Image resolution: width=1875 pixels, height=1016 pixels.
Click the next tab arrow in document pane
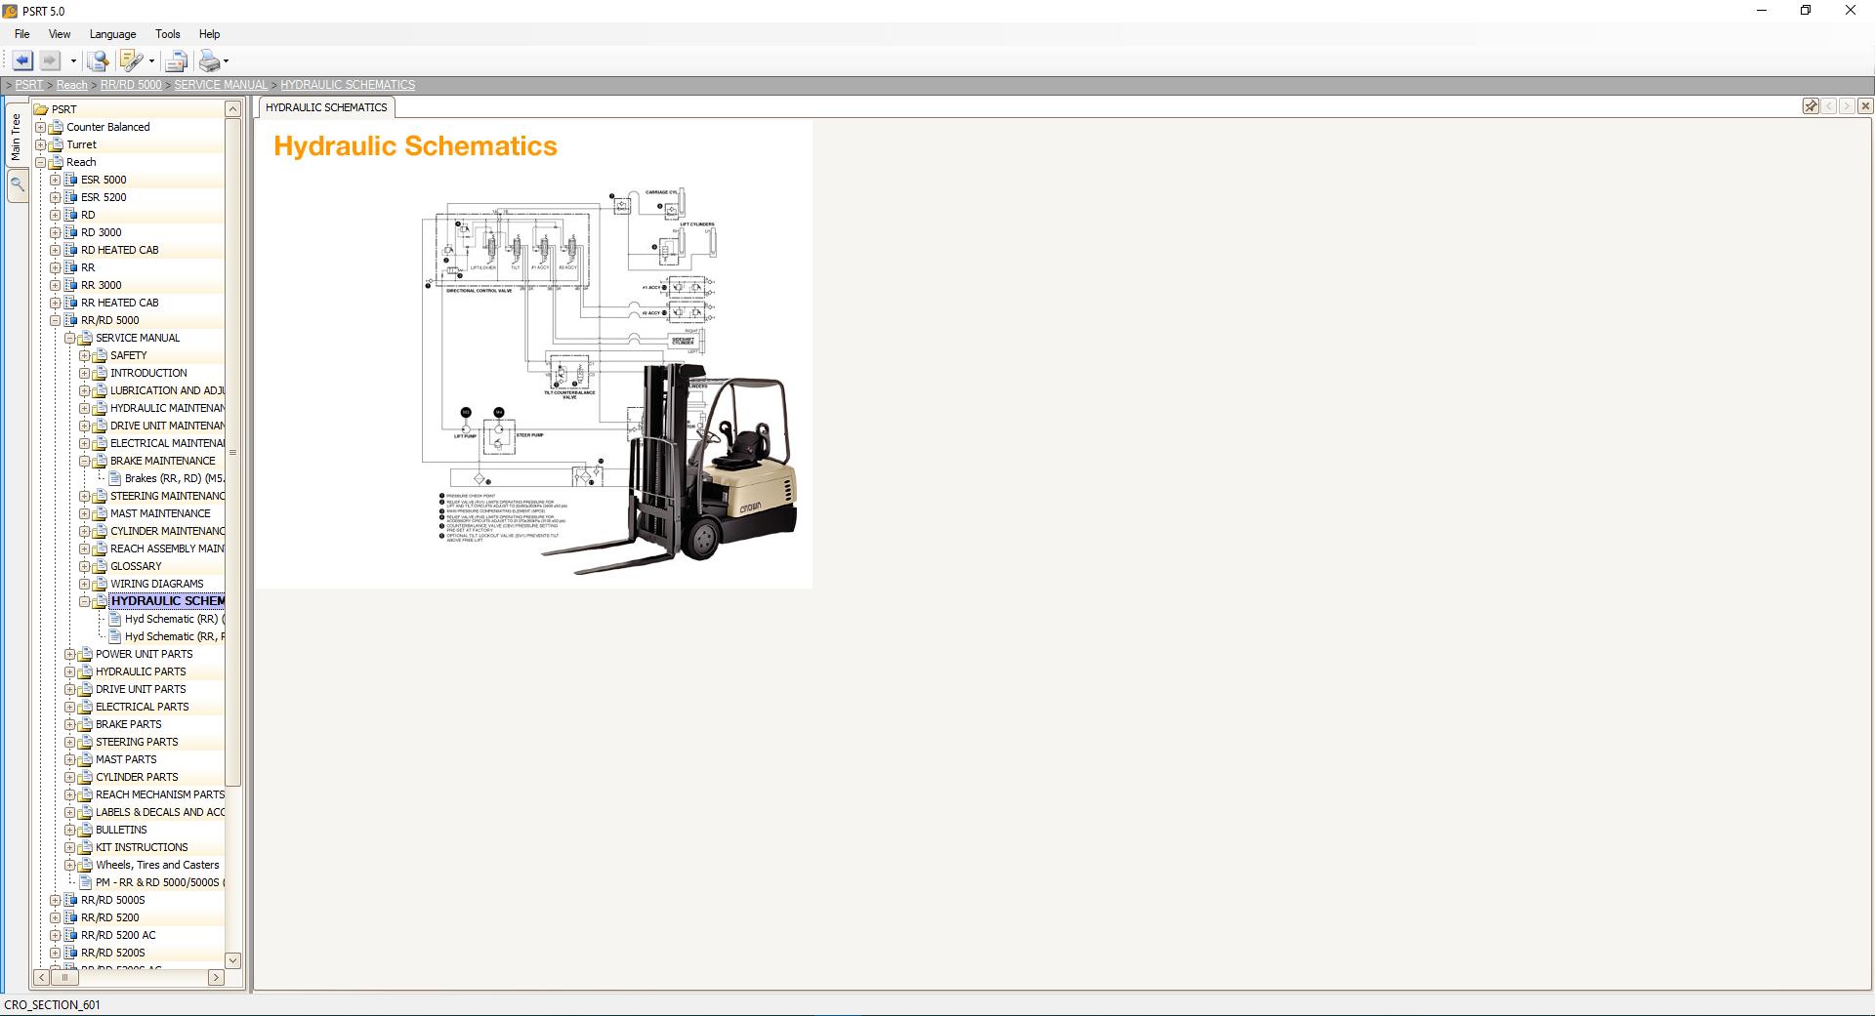[x=1847, y=106]
